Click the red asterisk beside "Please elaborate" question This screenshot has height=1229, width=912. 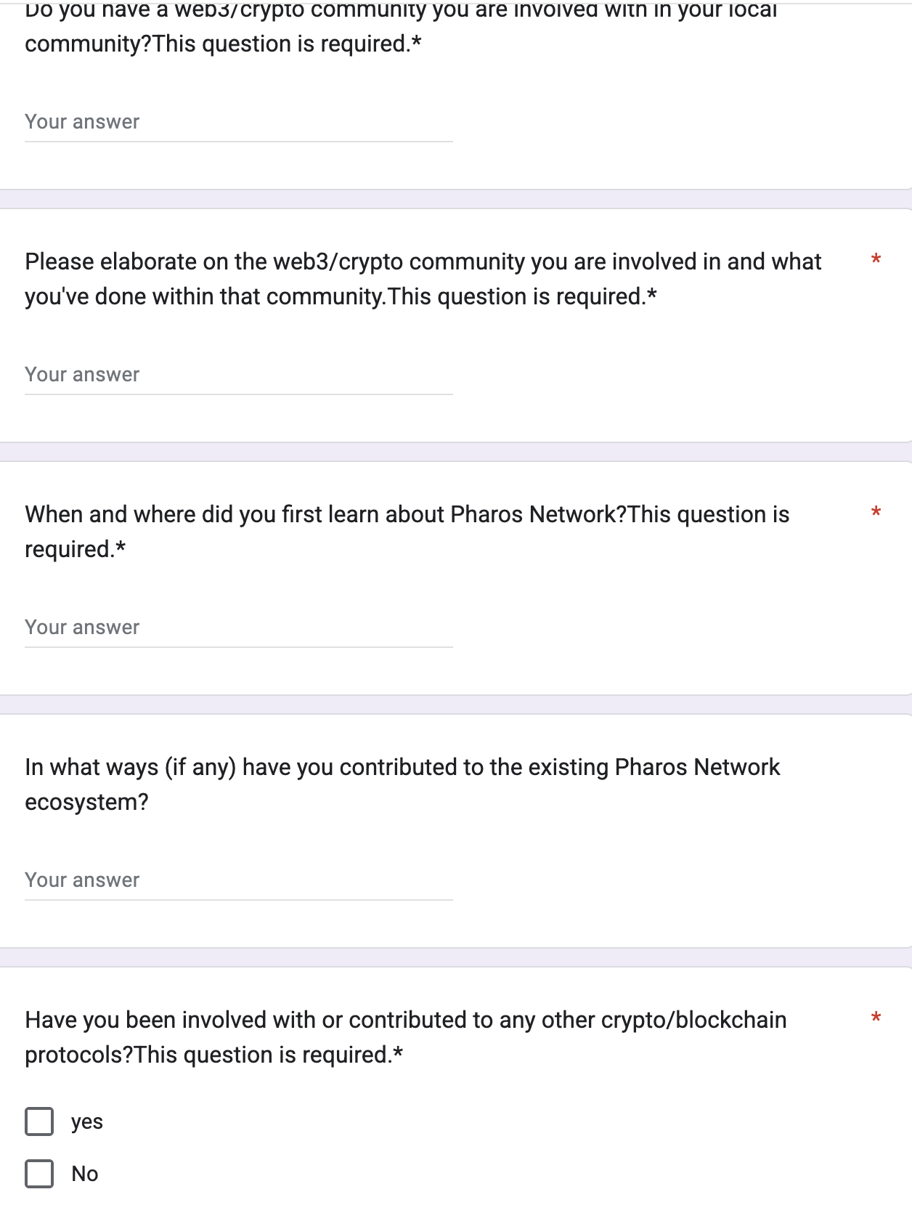point(876,259)
